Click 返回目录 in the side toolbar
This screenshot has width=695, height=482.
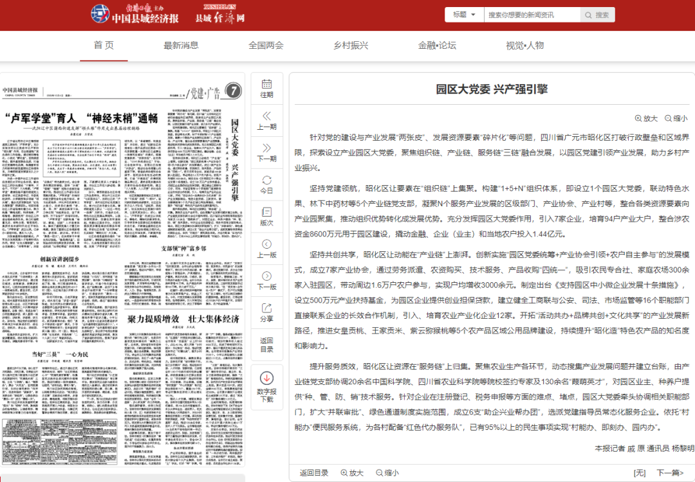pos(267,345)
